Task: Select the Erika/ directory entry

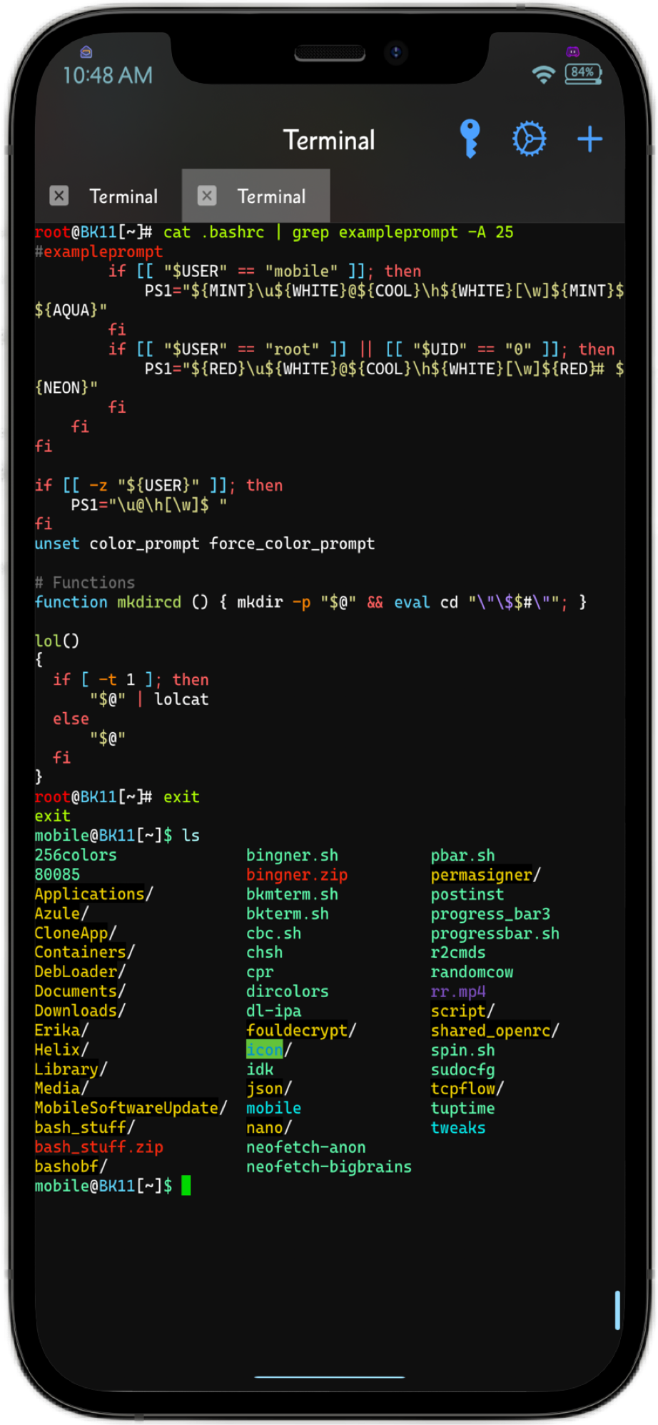Action: pos(61,1030)
